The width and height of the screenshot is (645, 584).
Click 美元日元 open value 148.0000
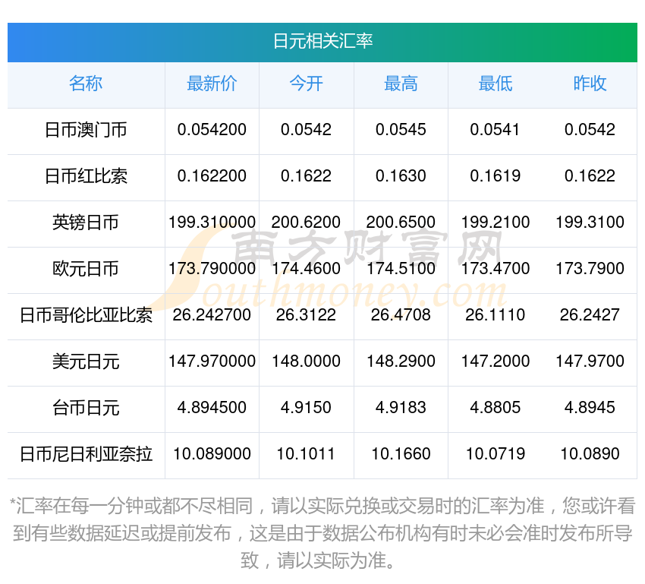(306, 361)
